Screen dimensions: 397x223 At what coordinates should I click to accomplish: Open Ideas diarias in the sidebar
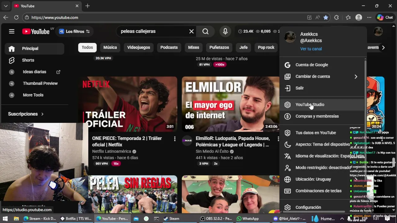34,72
